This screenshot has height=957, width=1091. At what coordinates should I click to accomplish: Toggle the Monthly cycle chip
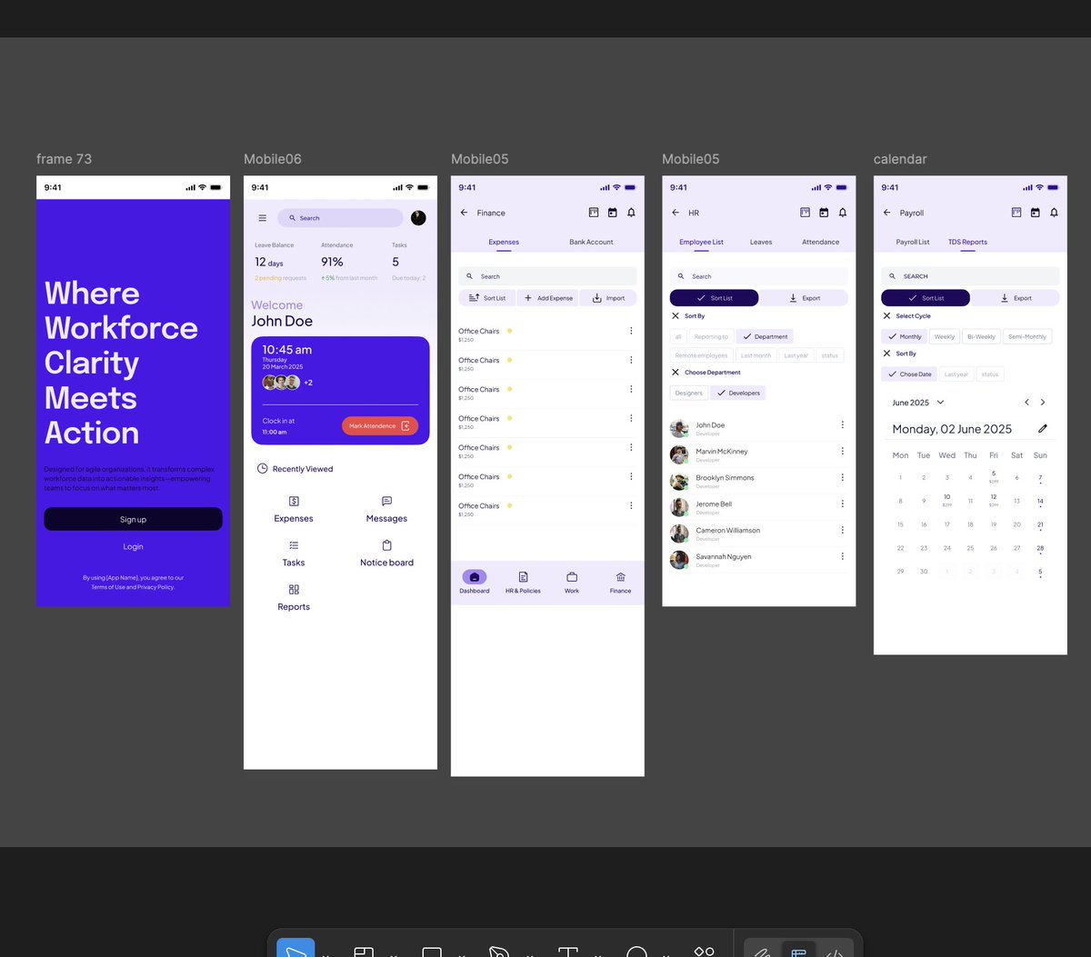coord(904,336)
